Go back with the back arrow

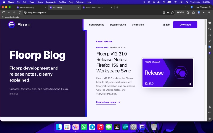click(x=9, y=13)
